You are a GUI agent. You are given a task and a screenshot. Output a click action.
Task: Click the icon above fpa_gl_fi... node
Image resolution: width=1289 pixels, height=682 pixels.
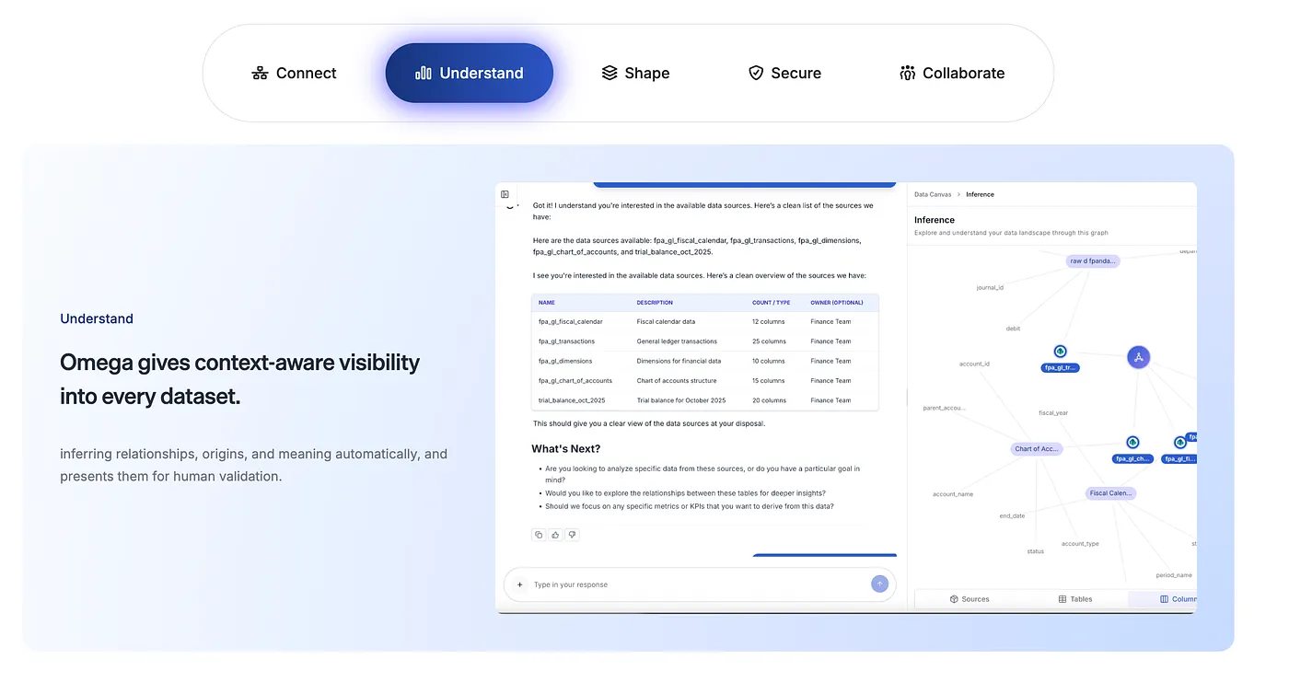pyautogui.click(x=1179, y=443)
